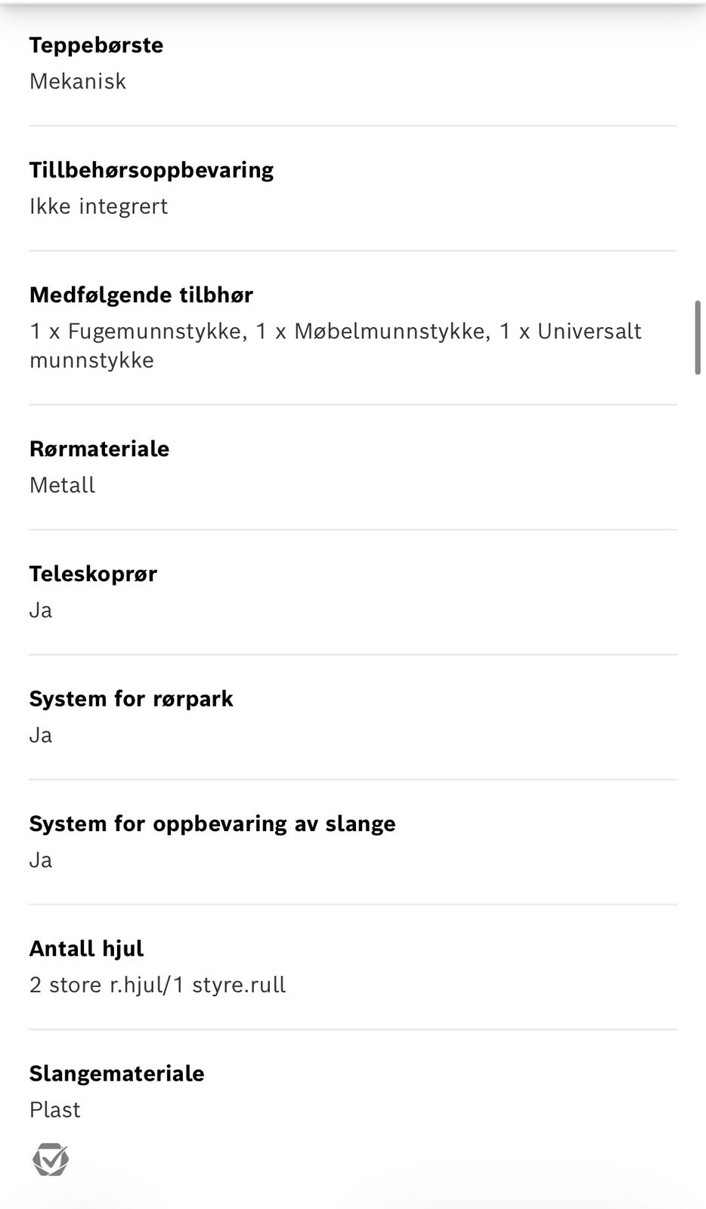Viewport: 706px width, 1209px height.
Task: Select the Tillbehørsoppbevaring heading
Action: pos(151,170)
